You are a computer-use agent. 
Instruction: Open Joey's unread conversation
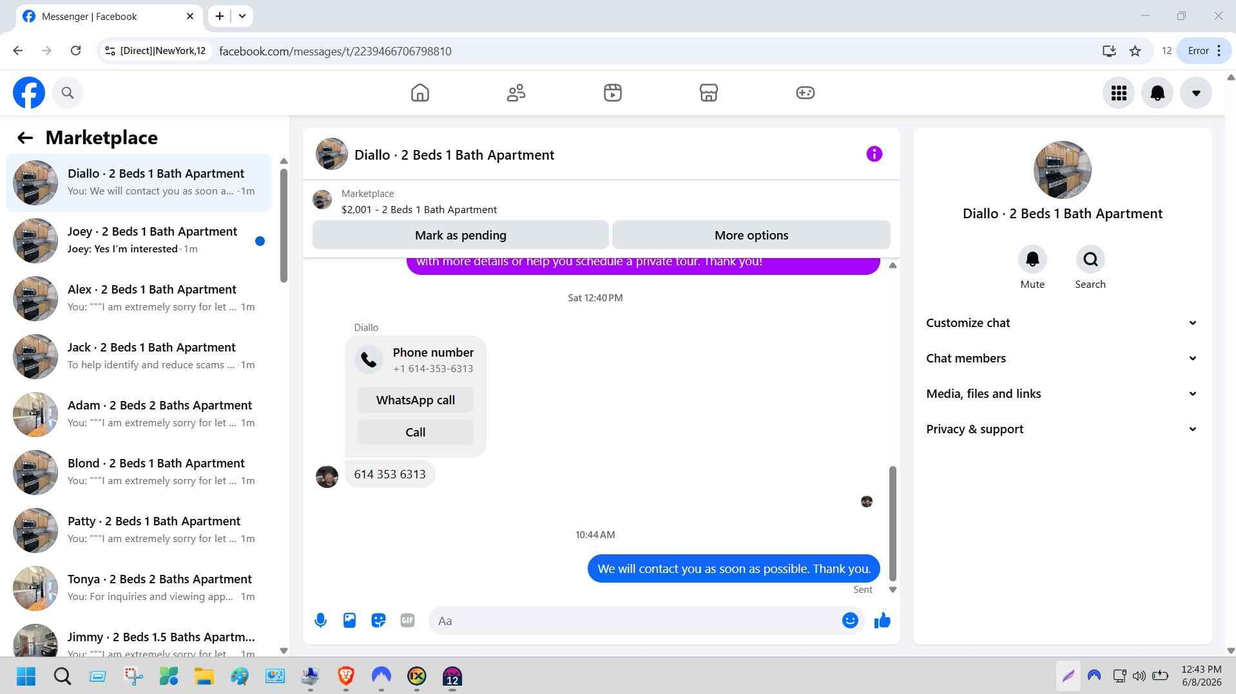[139, 241]
